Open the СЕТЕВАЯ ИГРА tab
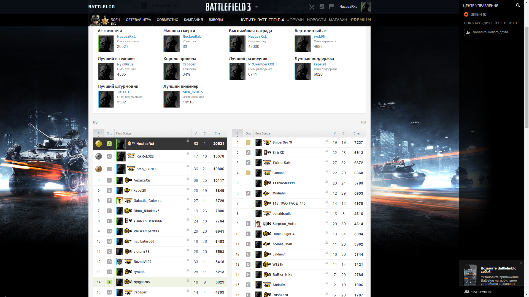This screenshot has height=297, width=529. [x=138, y=20]
